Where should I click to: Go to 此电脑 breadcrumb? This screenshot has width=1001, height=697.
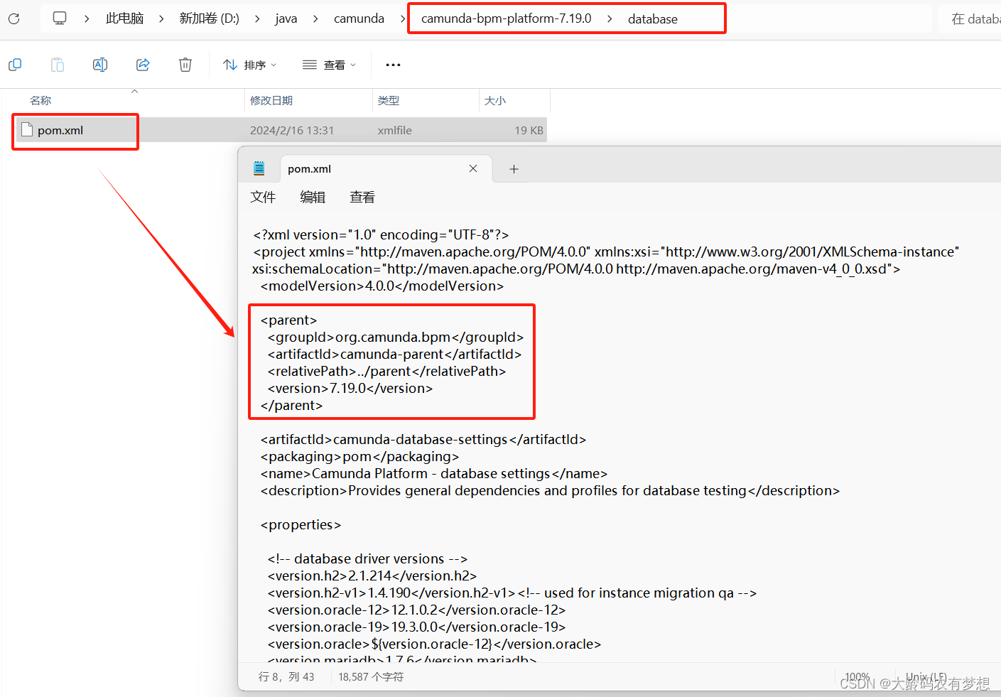[x=124, y=18]
